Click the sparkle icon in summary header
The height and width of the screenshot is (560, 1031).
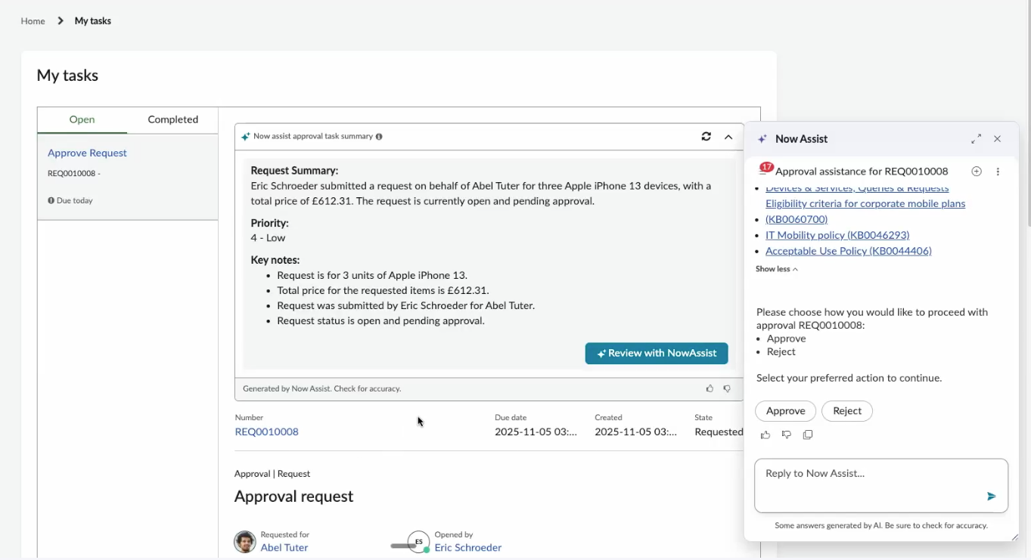245,137
